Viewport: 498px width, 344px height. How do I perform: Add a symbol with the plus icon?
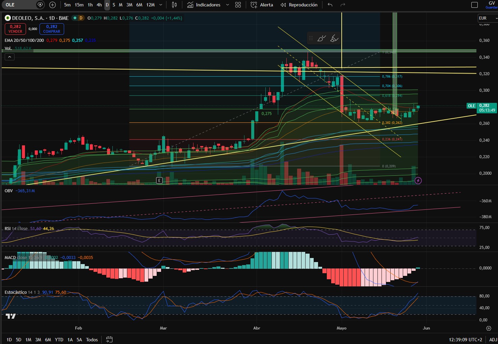point(52,5)
